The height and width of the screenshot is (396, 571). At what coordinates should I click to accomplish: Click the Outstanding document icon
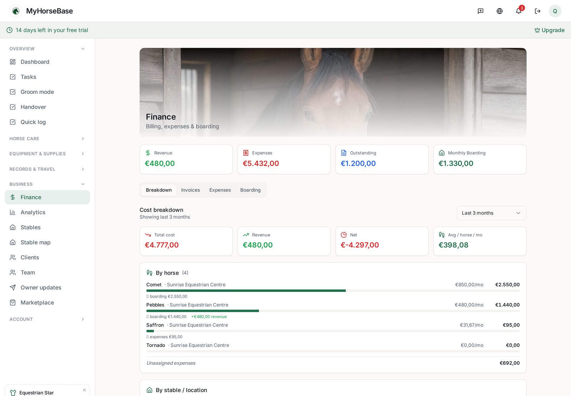click(x=344, y=153)
